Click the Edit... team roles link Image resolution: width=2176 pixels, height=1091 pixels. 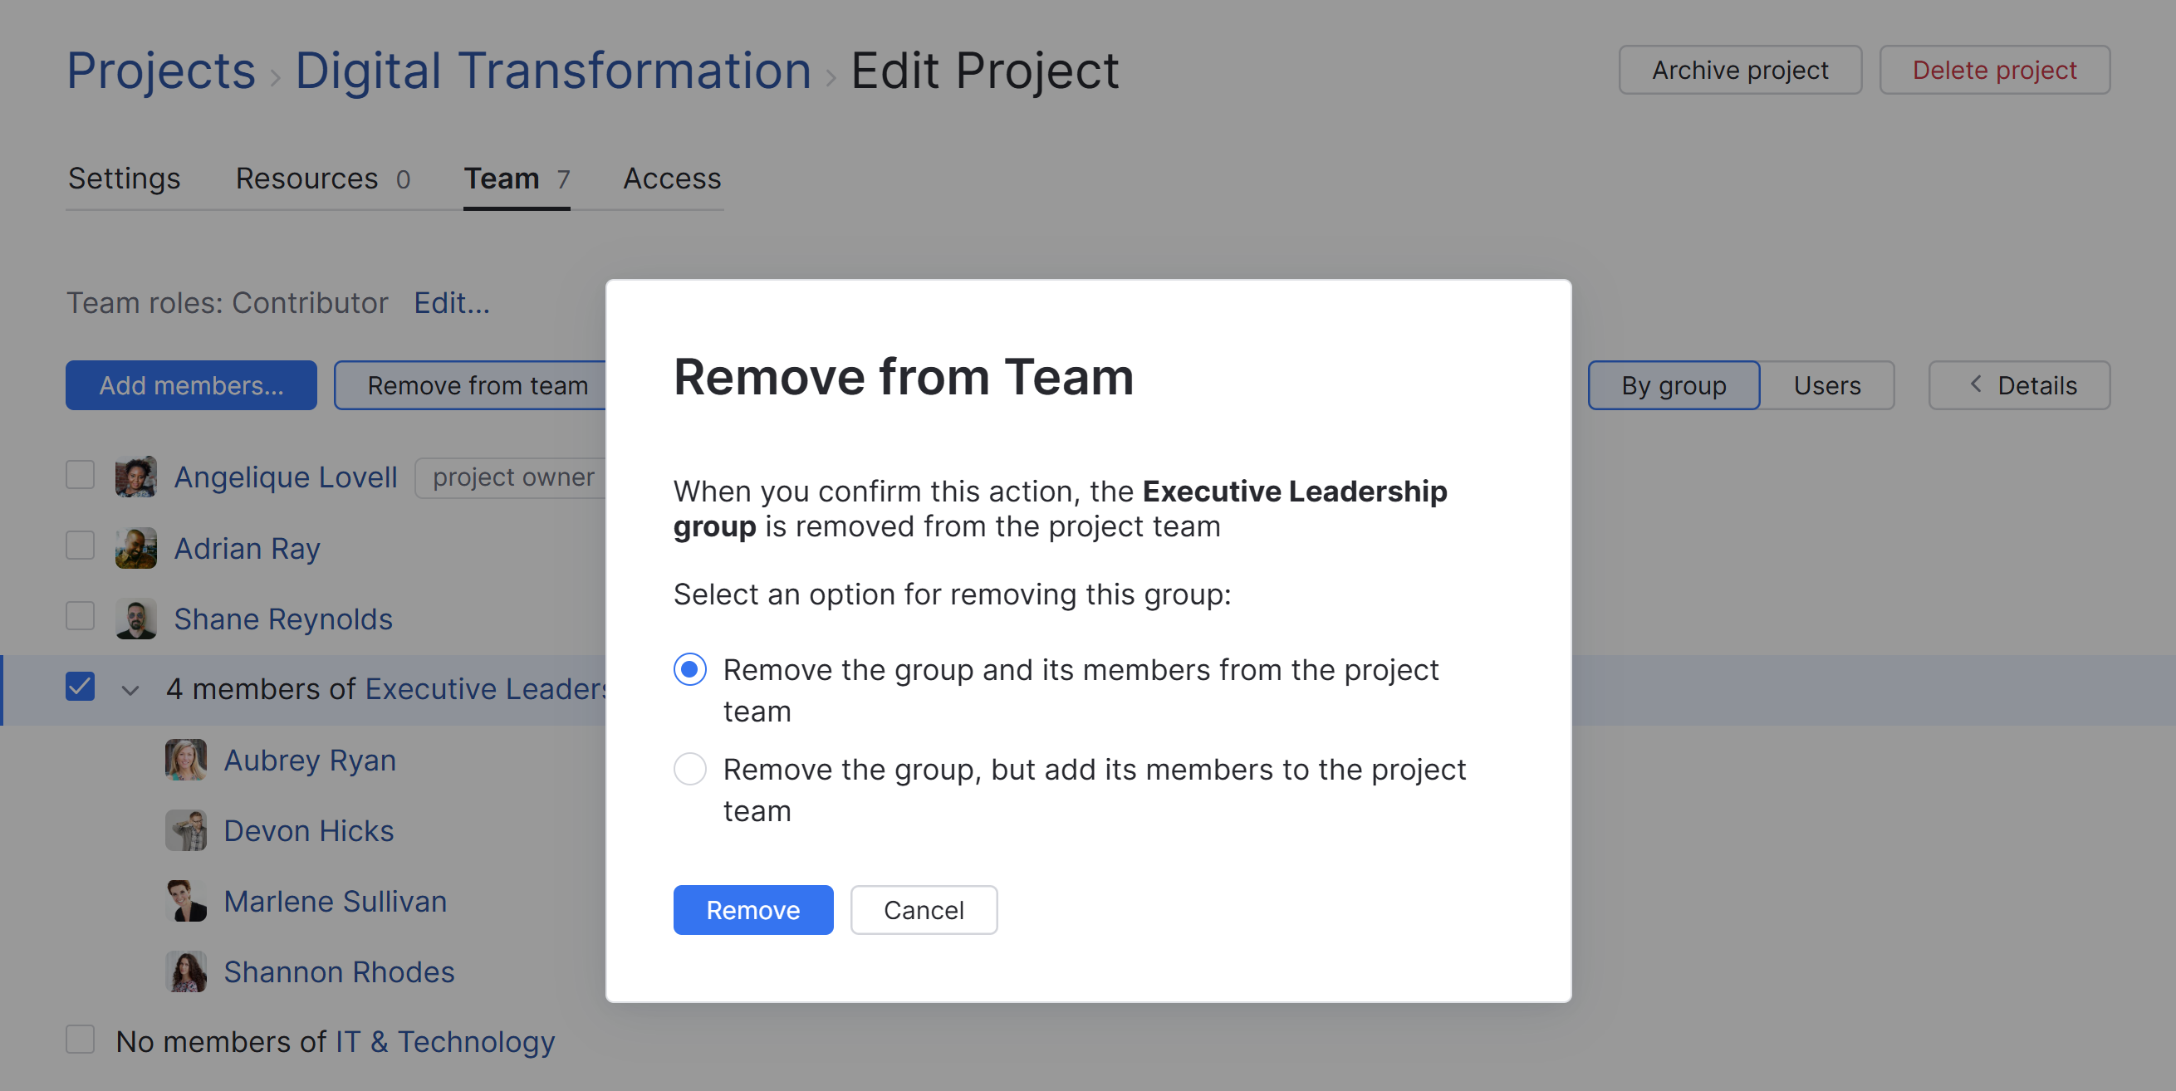(451, 302)
